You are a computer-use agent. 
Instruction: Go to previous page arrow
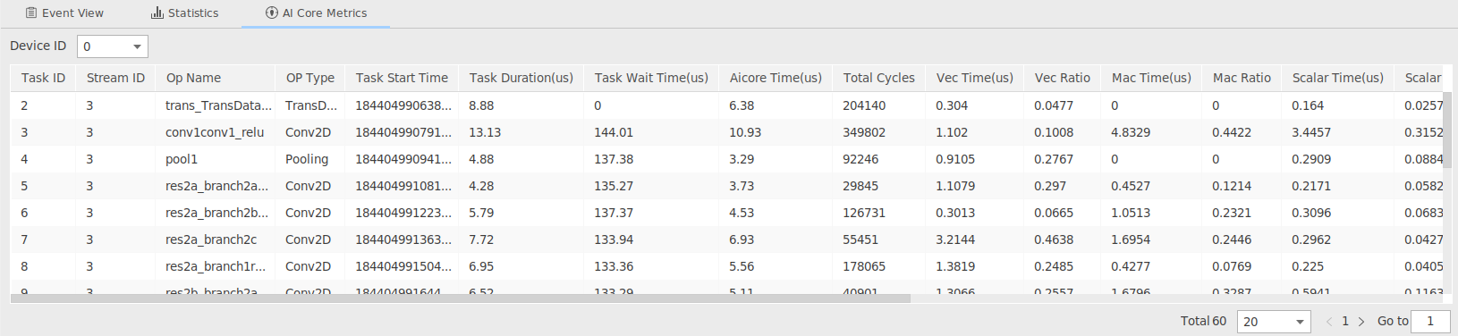[x=1329, y=322]
